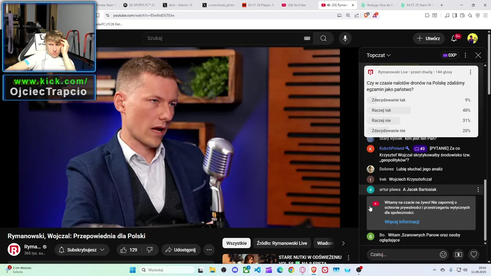The width and height of the screenshot is (491, 276).
Task: Open chat options three-dot menu
Action: pyautogui.click(x=465, y=55)
